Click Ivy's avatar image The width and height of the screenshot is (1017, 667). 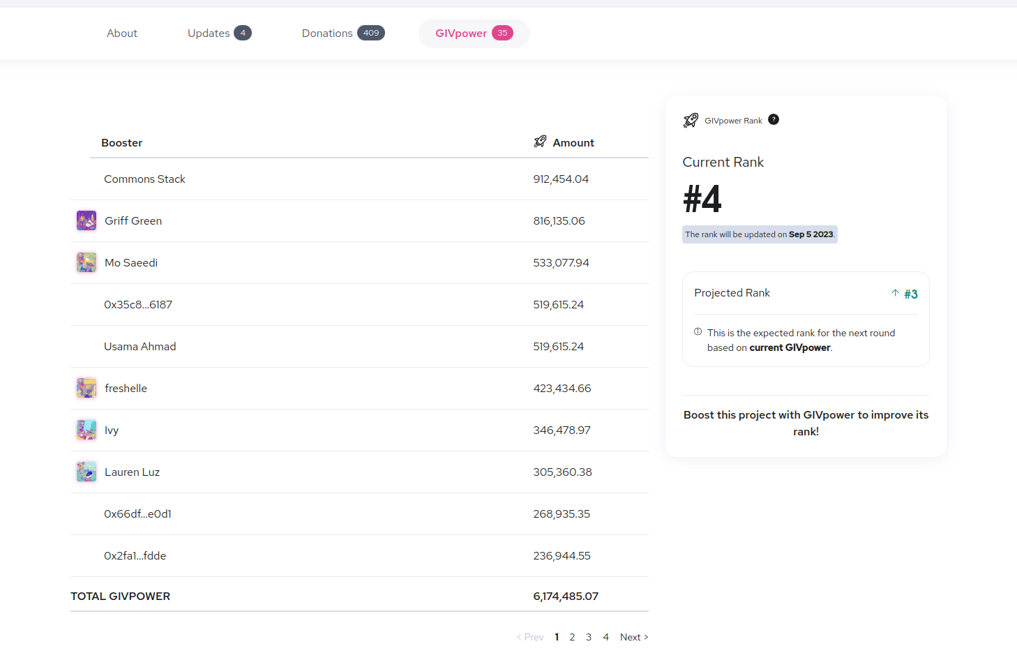(86, 430)
